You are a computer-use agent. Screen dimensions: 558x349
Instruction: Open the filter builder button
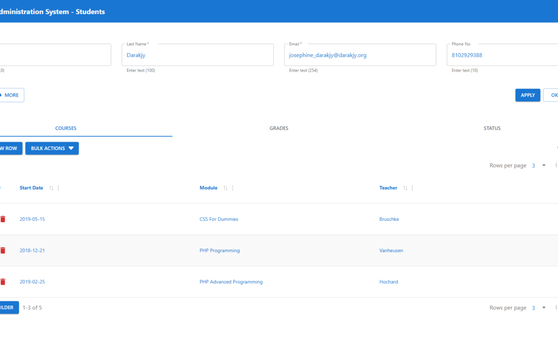(x=9, y=308)
